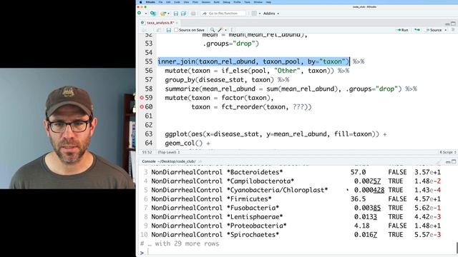Open the RStudio menu
Screen dimensions: 458x257
[x=150, y=2]
